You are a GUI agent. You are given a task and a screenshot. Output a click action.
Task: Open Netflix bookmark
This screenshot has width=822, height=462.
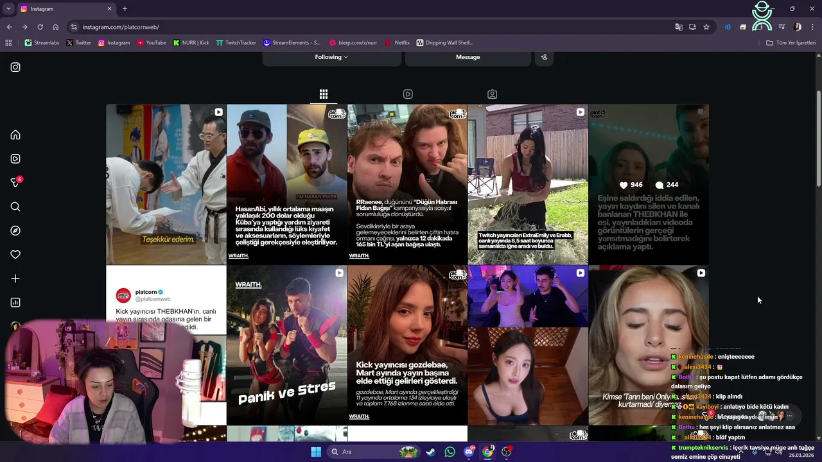pos(397,43)
